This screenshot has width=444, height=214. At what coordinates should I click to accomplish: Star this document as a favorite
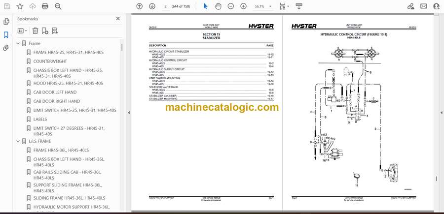pyautogui.click(x=20, y=6)
